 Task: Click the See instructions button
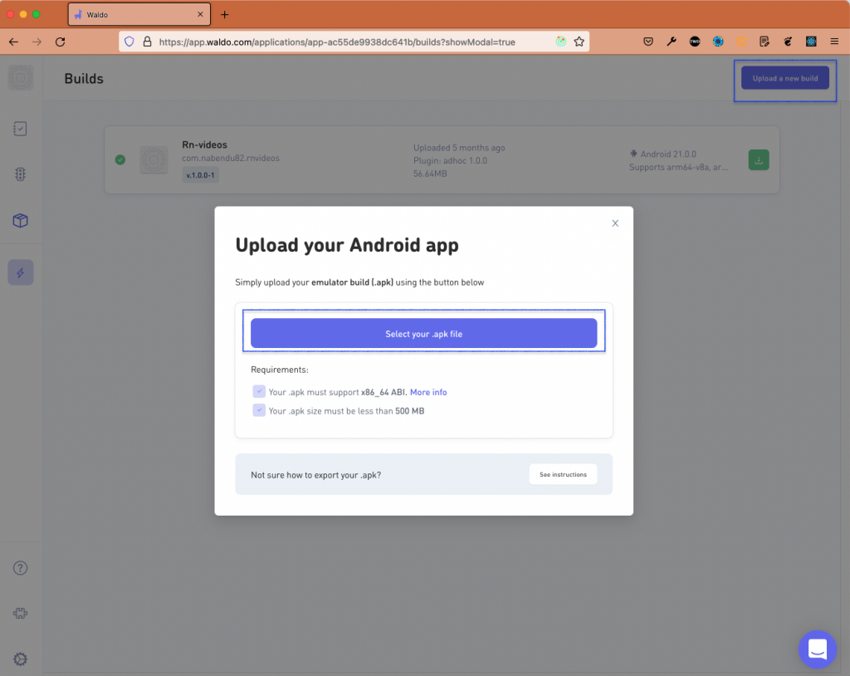tap(563, 474)
